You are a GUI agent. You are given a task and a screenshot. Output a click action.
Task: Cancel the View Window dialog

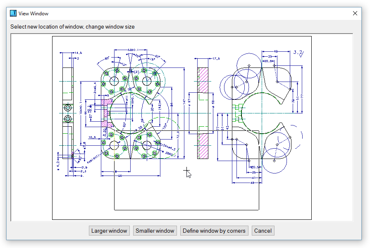[263, 231]
